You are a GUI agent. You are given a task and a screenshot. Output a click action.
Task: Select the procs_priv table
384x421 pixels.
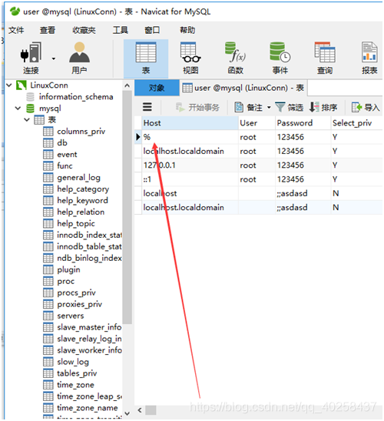76,292
